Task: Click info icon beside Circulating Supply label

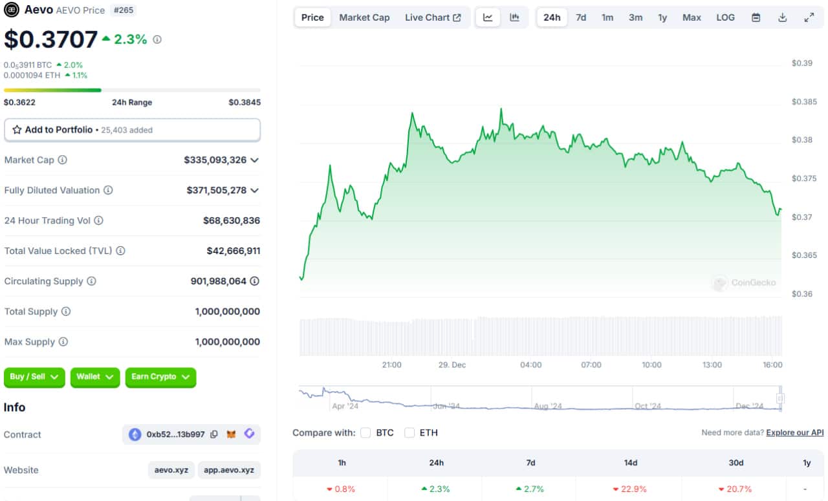Action: [91, 281]
